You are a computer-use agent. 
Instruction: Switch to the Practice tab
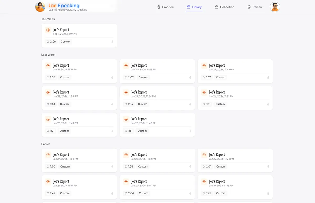coord(165,7)
